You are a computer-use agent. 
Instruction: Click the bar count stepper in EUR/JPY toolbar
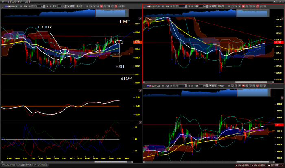(x=66, y=6)
